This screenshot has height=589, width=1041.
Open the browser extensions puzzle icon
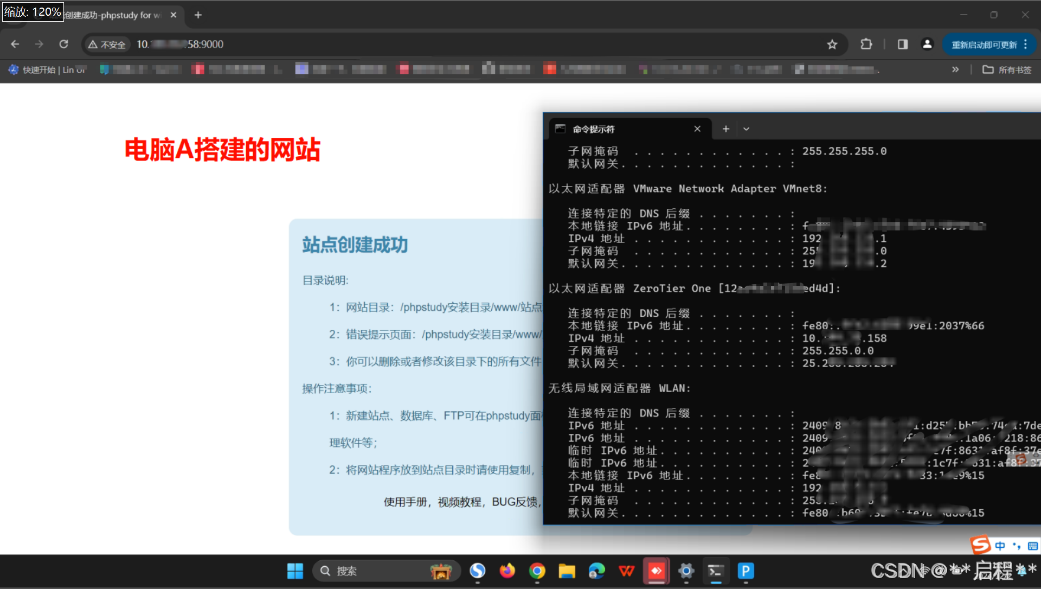tap(866, 44)
